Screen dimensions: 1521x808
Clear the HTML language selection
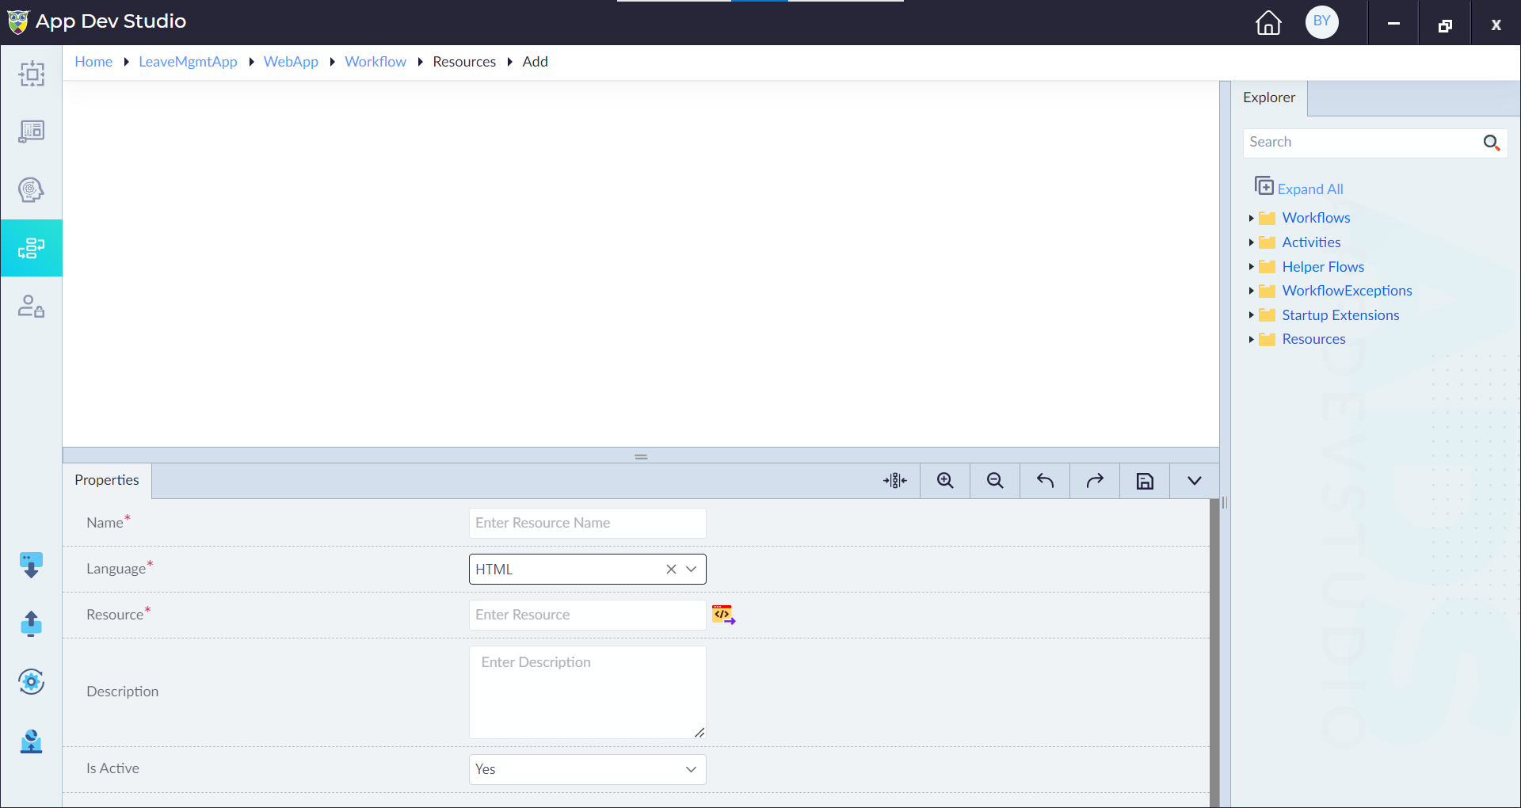coord(671,569)
